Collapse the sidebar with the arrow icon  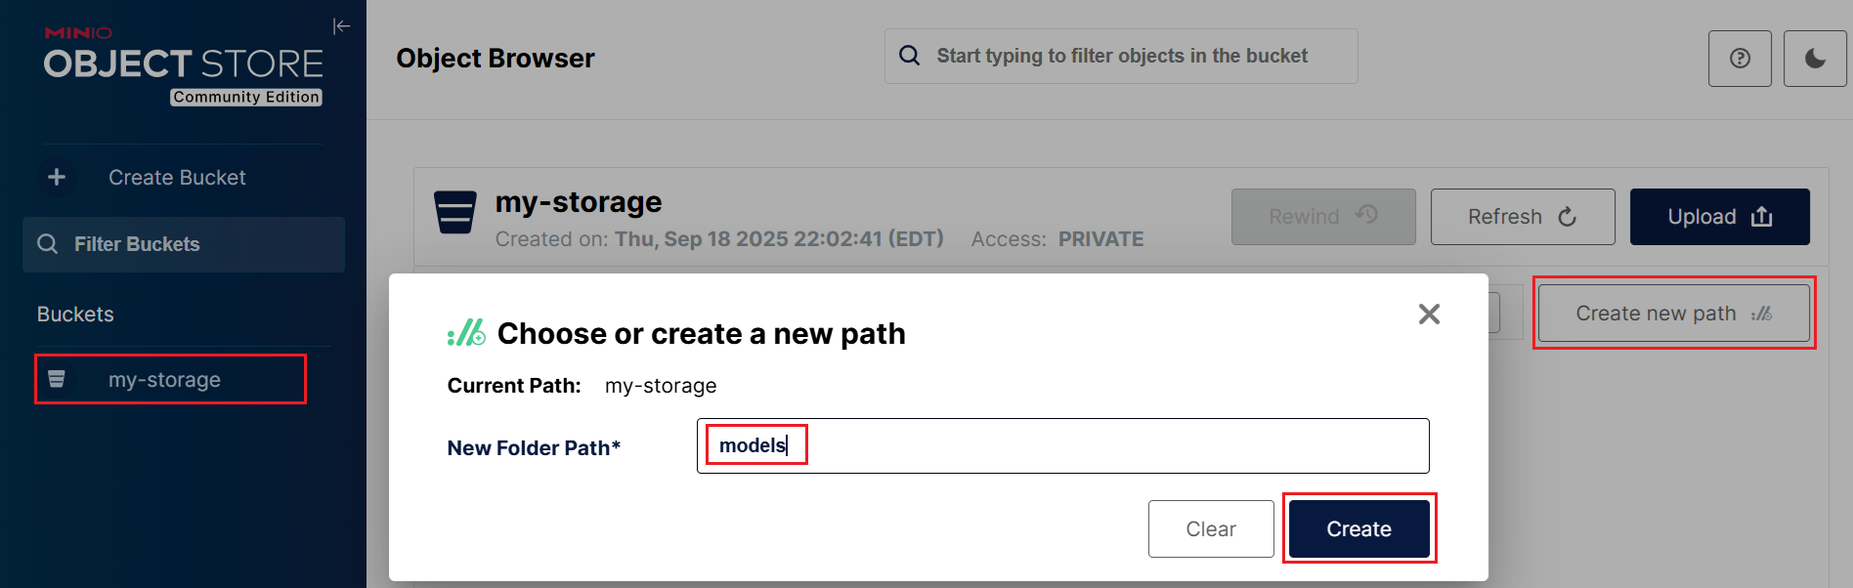click(x=341, y=26)
